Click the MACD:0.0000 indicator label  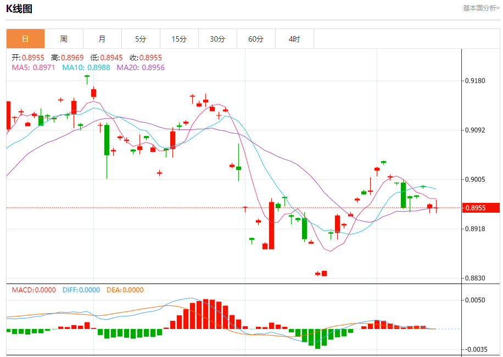[x=33, y=290]
